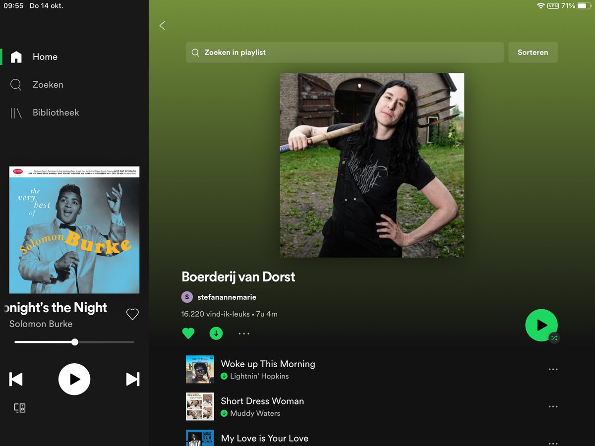Open the Solomon Burke album artwork
This screenshot has width=595, height=446.
[74, 230]
